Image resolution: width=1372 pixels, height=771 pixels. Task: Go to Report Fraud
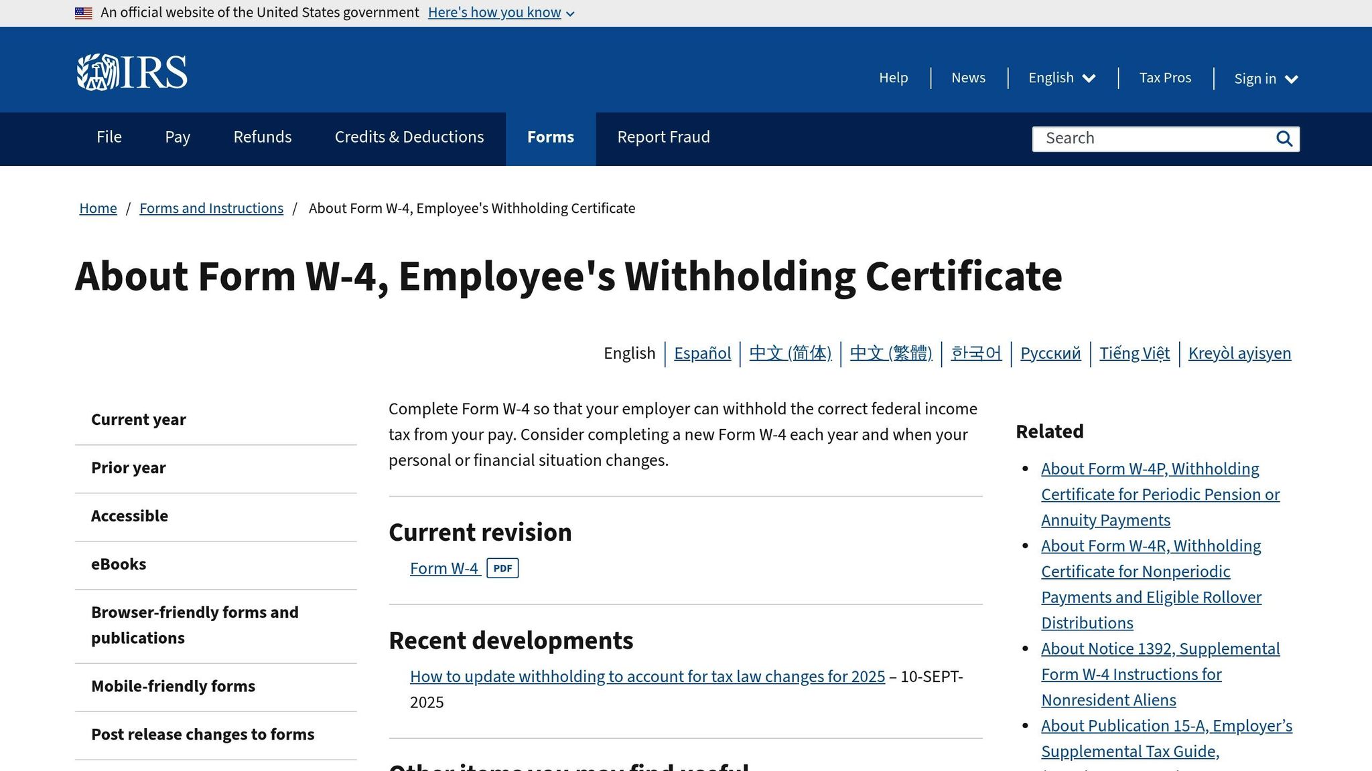click(663, 137)
